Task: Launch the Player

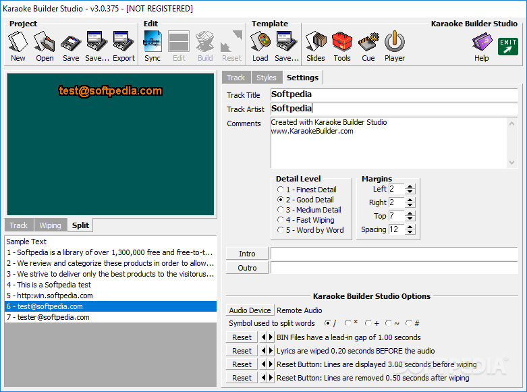Action: [x=395, y=46]
